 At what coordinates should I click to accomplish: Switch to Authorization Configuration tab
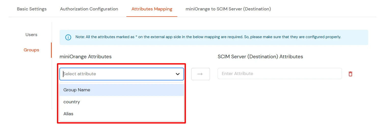pos(89,9)
